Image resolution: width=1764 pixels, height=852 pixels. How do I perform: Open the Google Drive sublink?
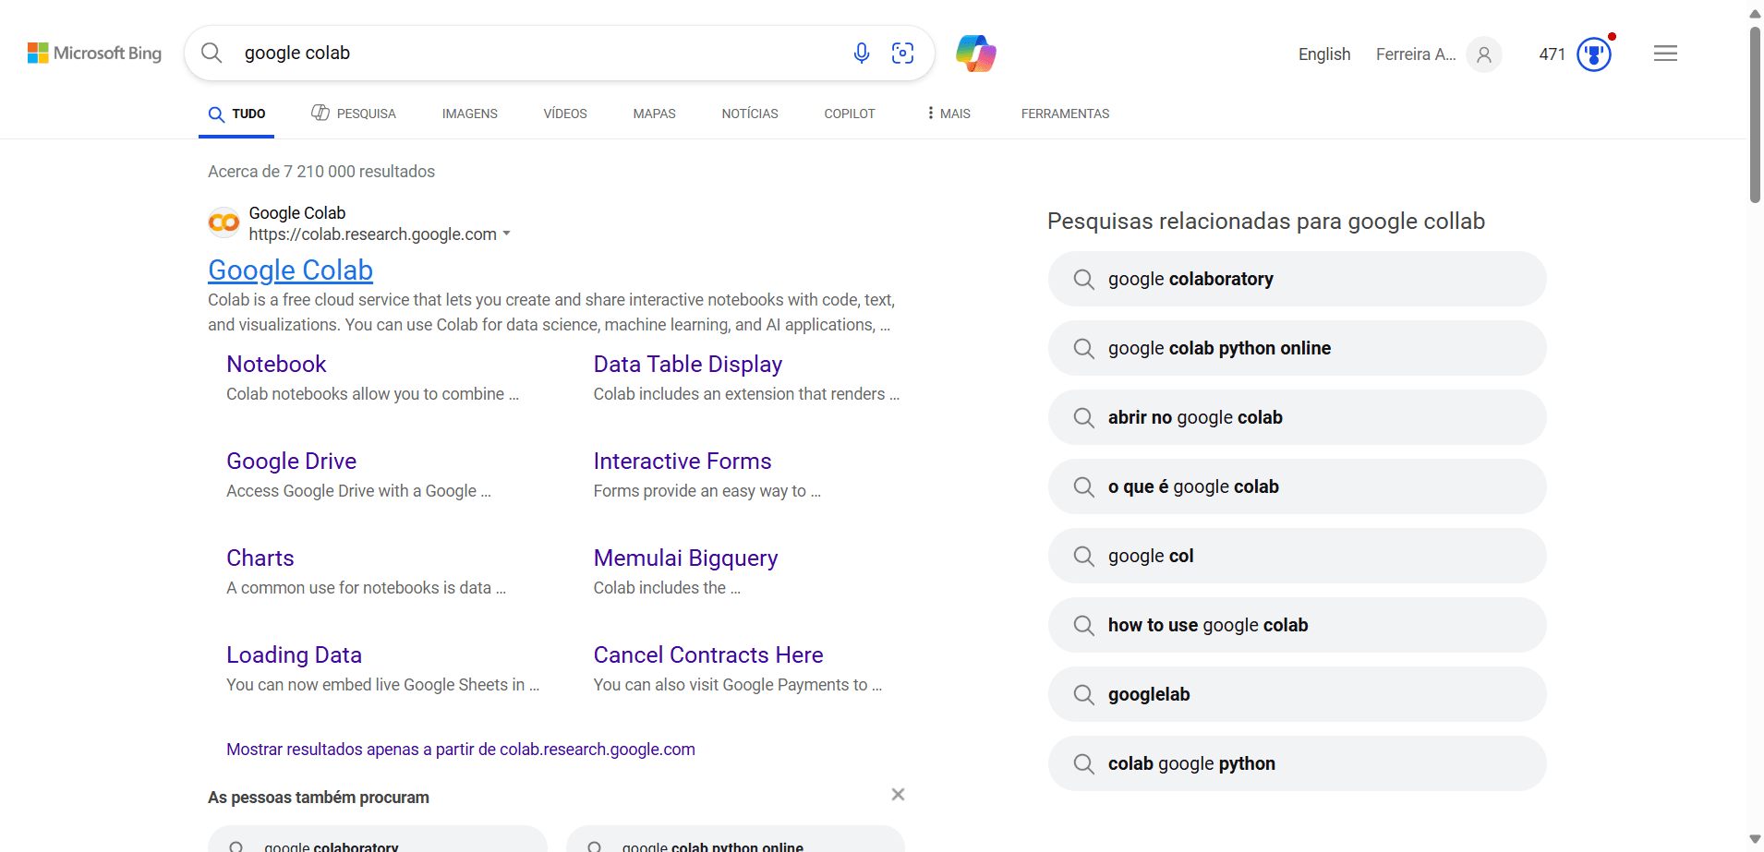[x=292, y=462]
